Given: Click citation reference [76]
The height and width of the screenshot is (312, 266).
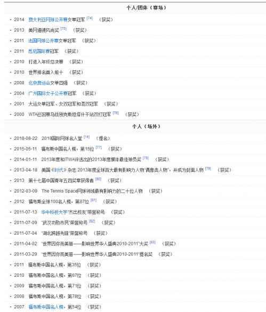Looking at the screenshot, I should pos(116,113).
